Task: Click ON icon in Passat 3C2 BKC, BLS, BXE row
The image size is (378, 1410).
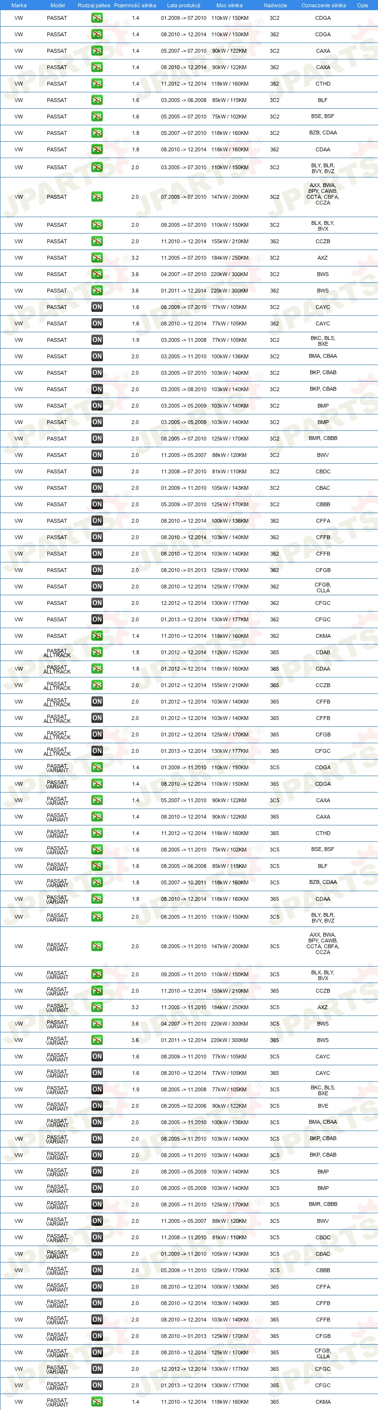Action: click(97, 340)
